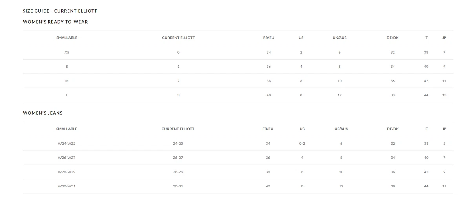Image resolution: width=471 pixels, height=211 pixels.
Task: Click the Women's Jeans section title
Action: click(43, 113)
